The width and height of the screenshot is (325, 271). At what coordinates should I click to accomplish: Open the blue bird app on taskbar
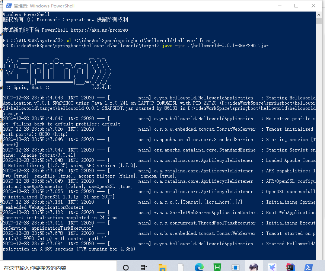(272, 267)
